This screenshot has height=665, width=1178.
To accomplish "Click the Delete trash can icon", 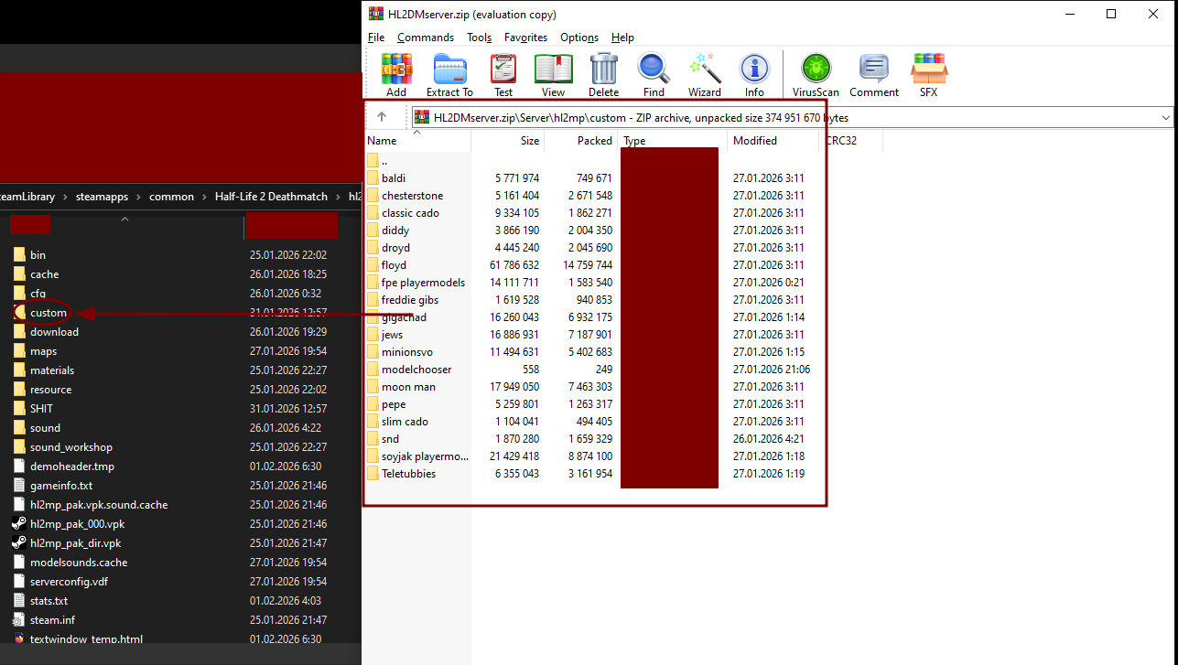I will click(x=603, y=74).
